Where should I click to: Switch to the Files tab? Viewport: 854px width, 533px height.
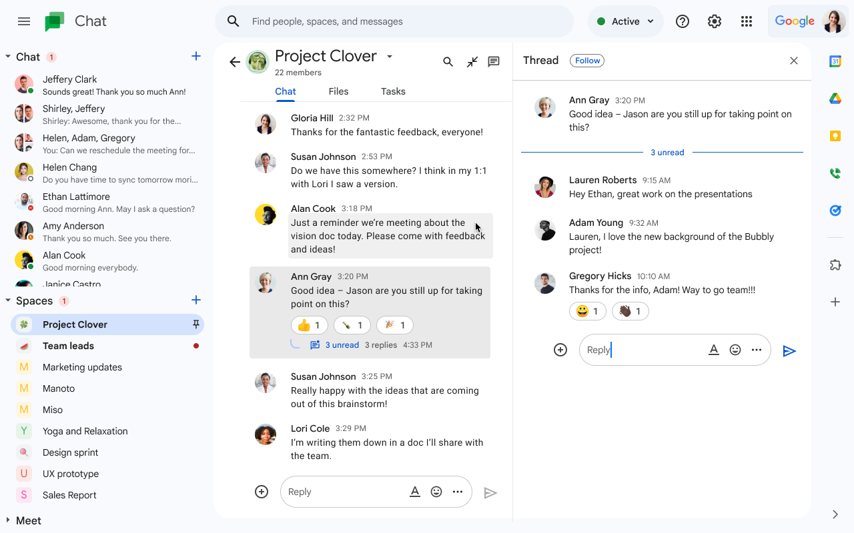click(x=338, y=91)
